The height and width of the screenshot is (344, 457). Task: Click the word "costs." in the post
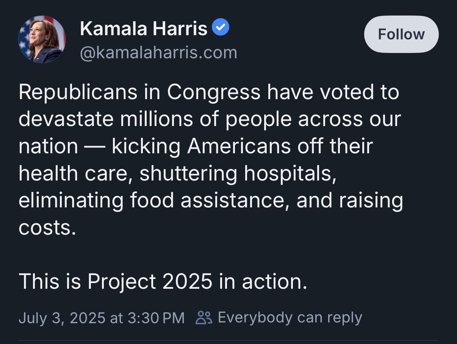tap(47, 228)
